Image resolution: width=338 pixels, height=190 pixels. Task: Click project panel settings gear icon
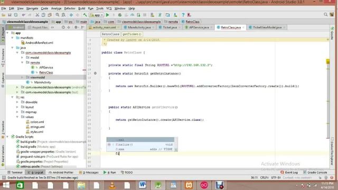[76, 27]
